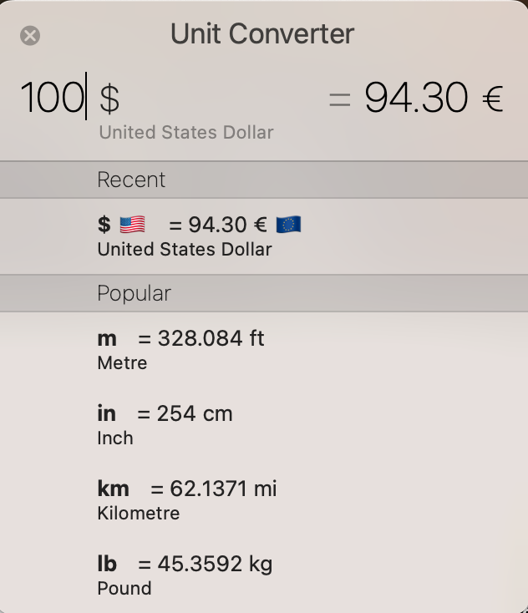This screenshot has height=613, width=528.
Task: Click the bold in unit symbol
Action: click(x=106, y=413)
